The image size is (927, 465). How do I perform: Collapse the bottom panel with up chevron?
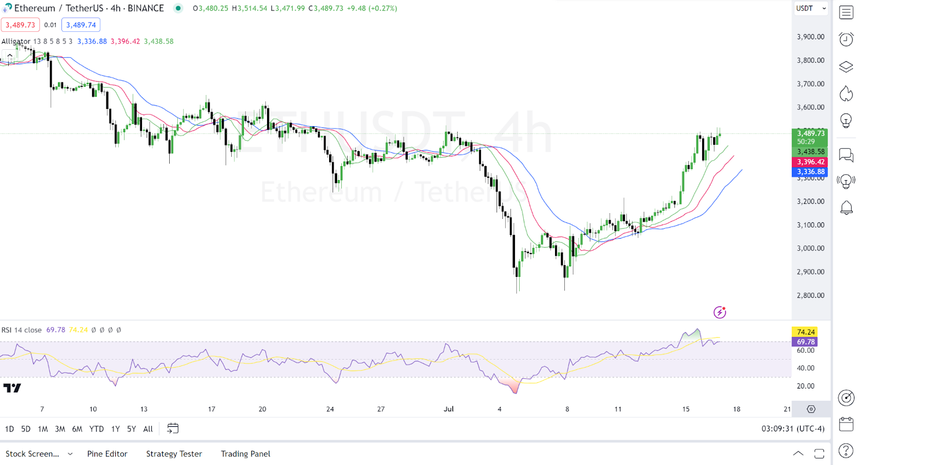point(798,453)
